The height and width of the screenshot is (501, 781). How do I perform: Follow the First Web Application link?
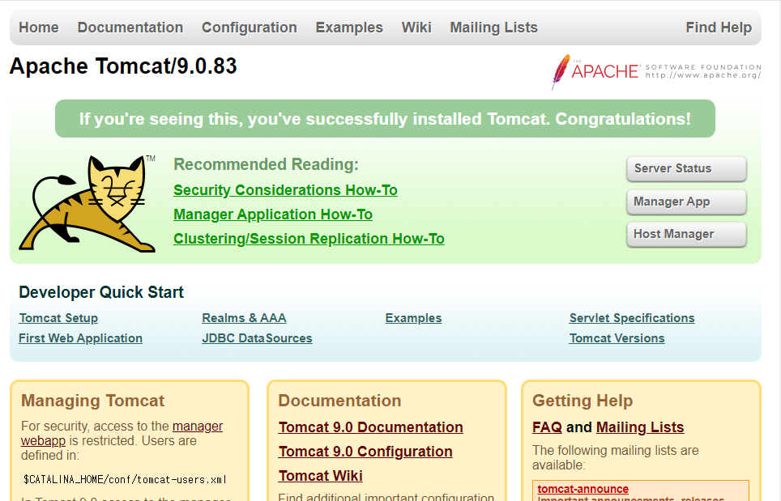81,338
